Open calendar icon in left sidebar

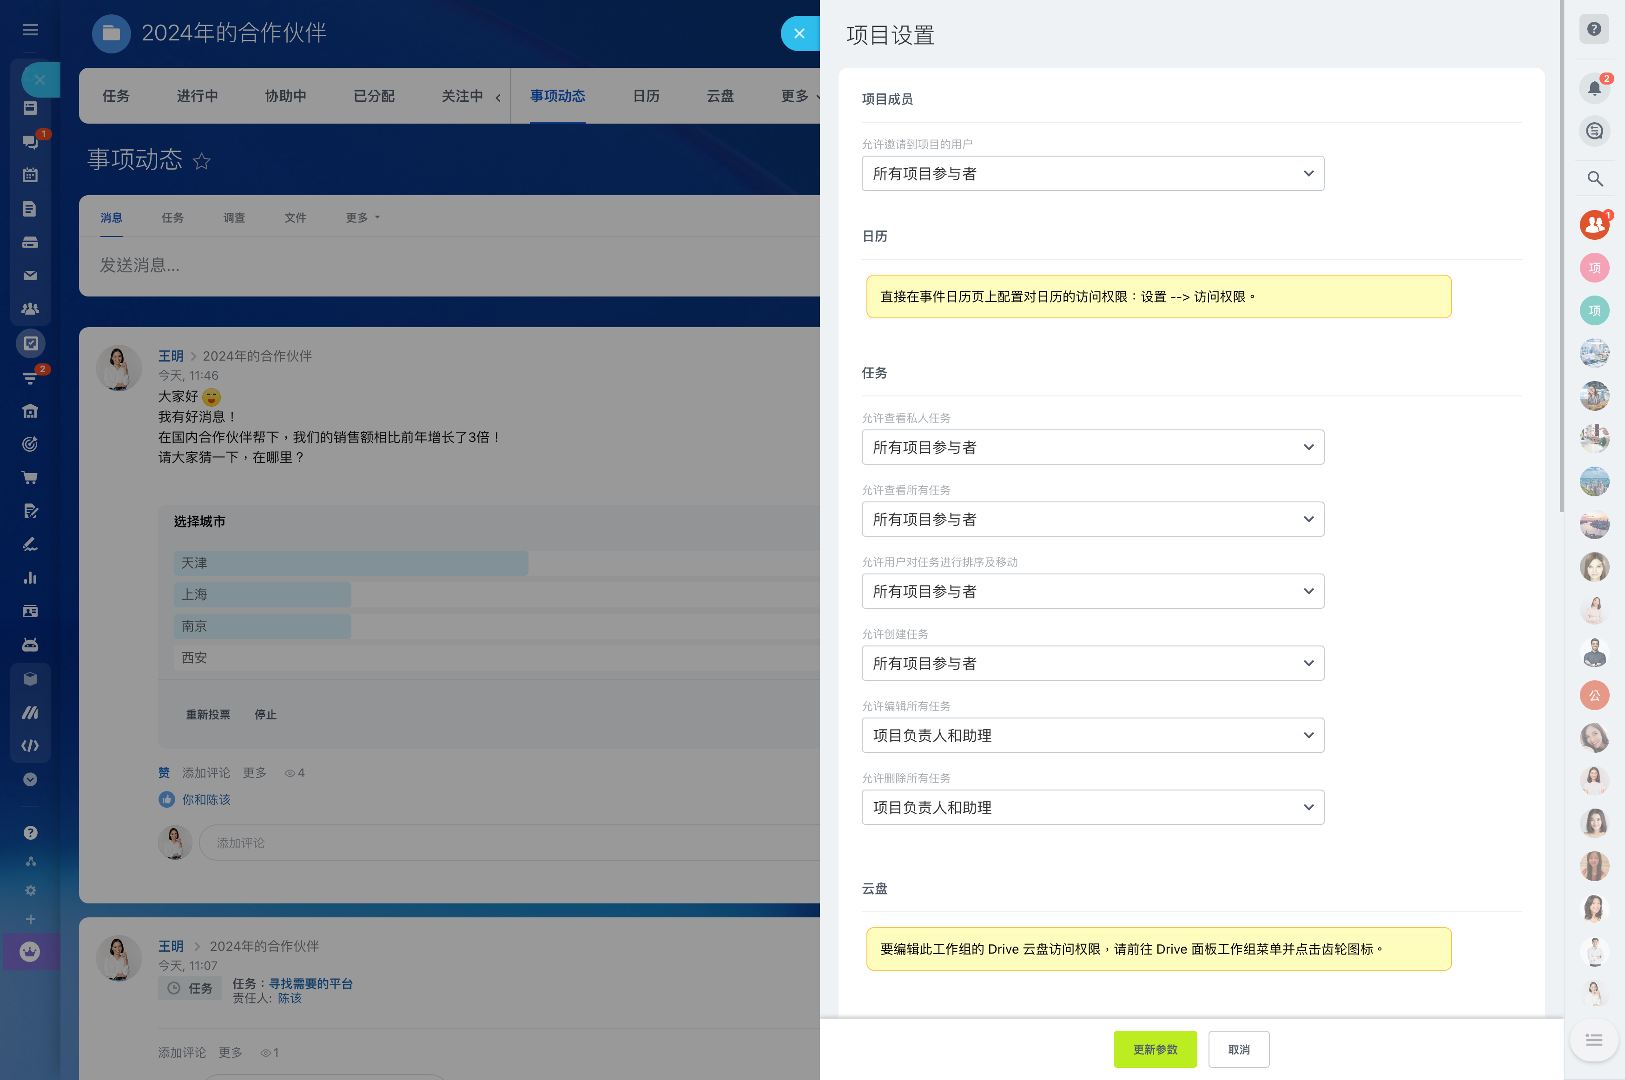(30, 175)
